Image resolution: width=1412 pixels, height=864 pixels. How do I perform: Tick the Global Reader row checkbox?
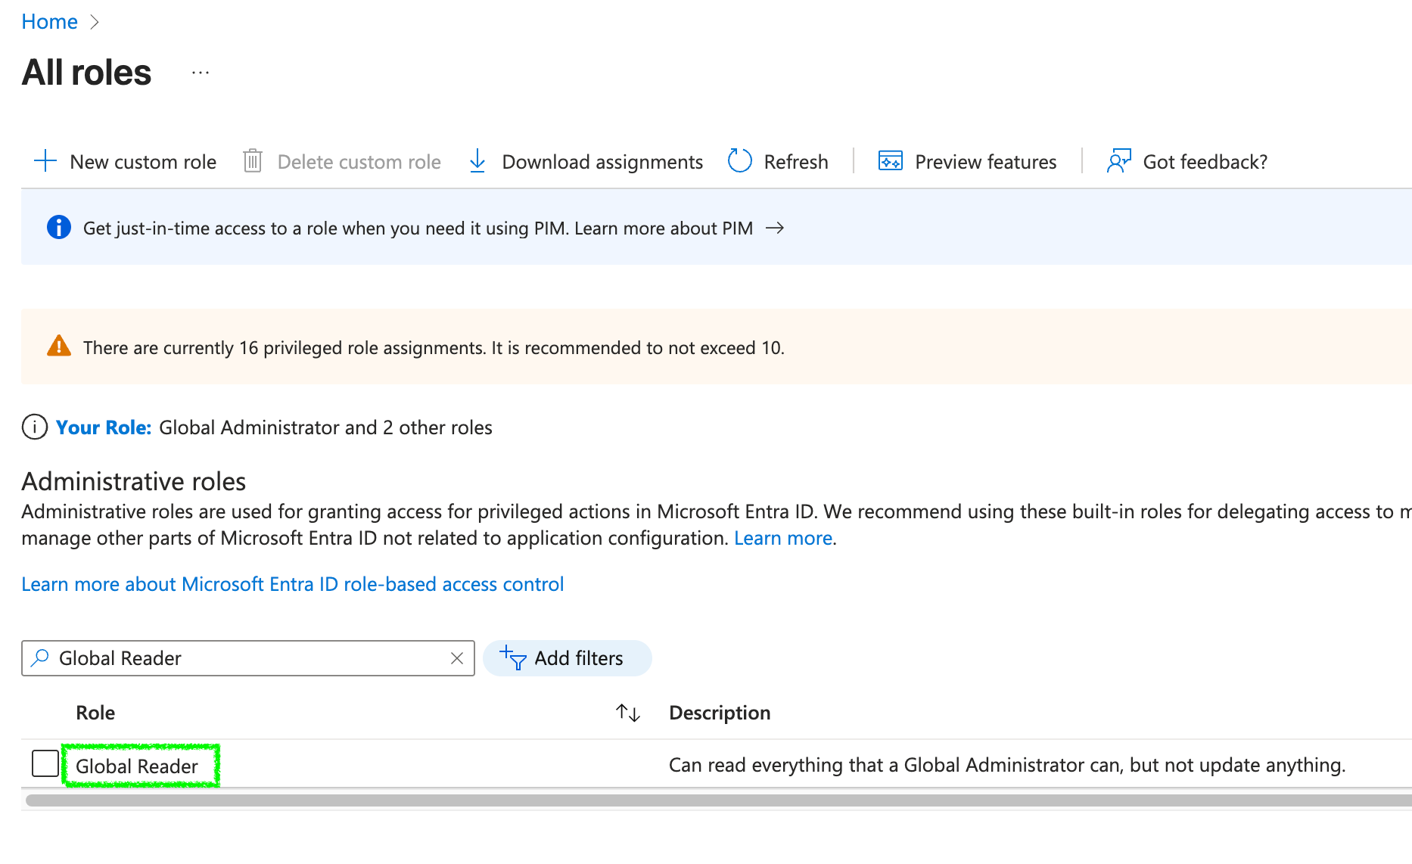click(45, 763)
